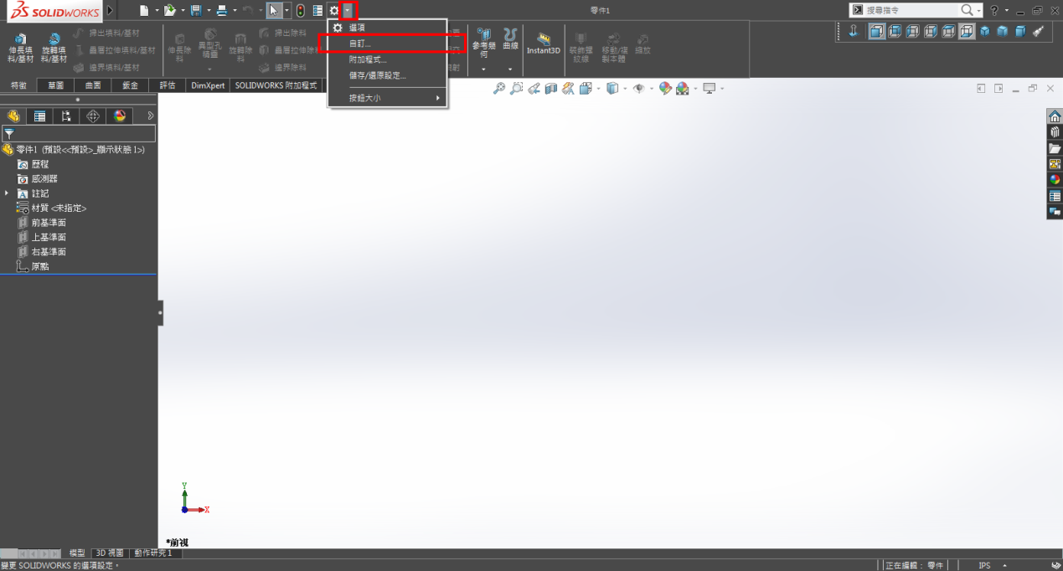Screen dimensions: 1063x571
Task: Expand the 註記 annotations folder arrow
Action: click(8, 193)
